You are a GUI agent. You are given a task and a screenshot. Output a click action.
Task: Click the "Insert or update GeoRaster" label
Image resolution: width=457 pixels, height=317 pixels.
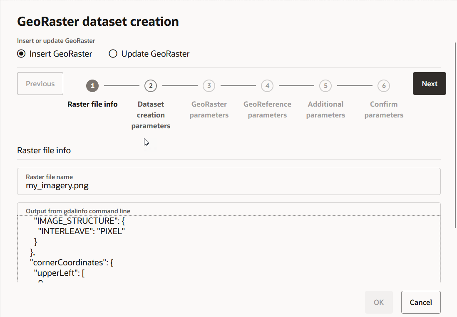(56, 41)
